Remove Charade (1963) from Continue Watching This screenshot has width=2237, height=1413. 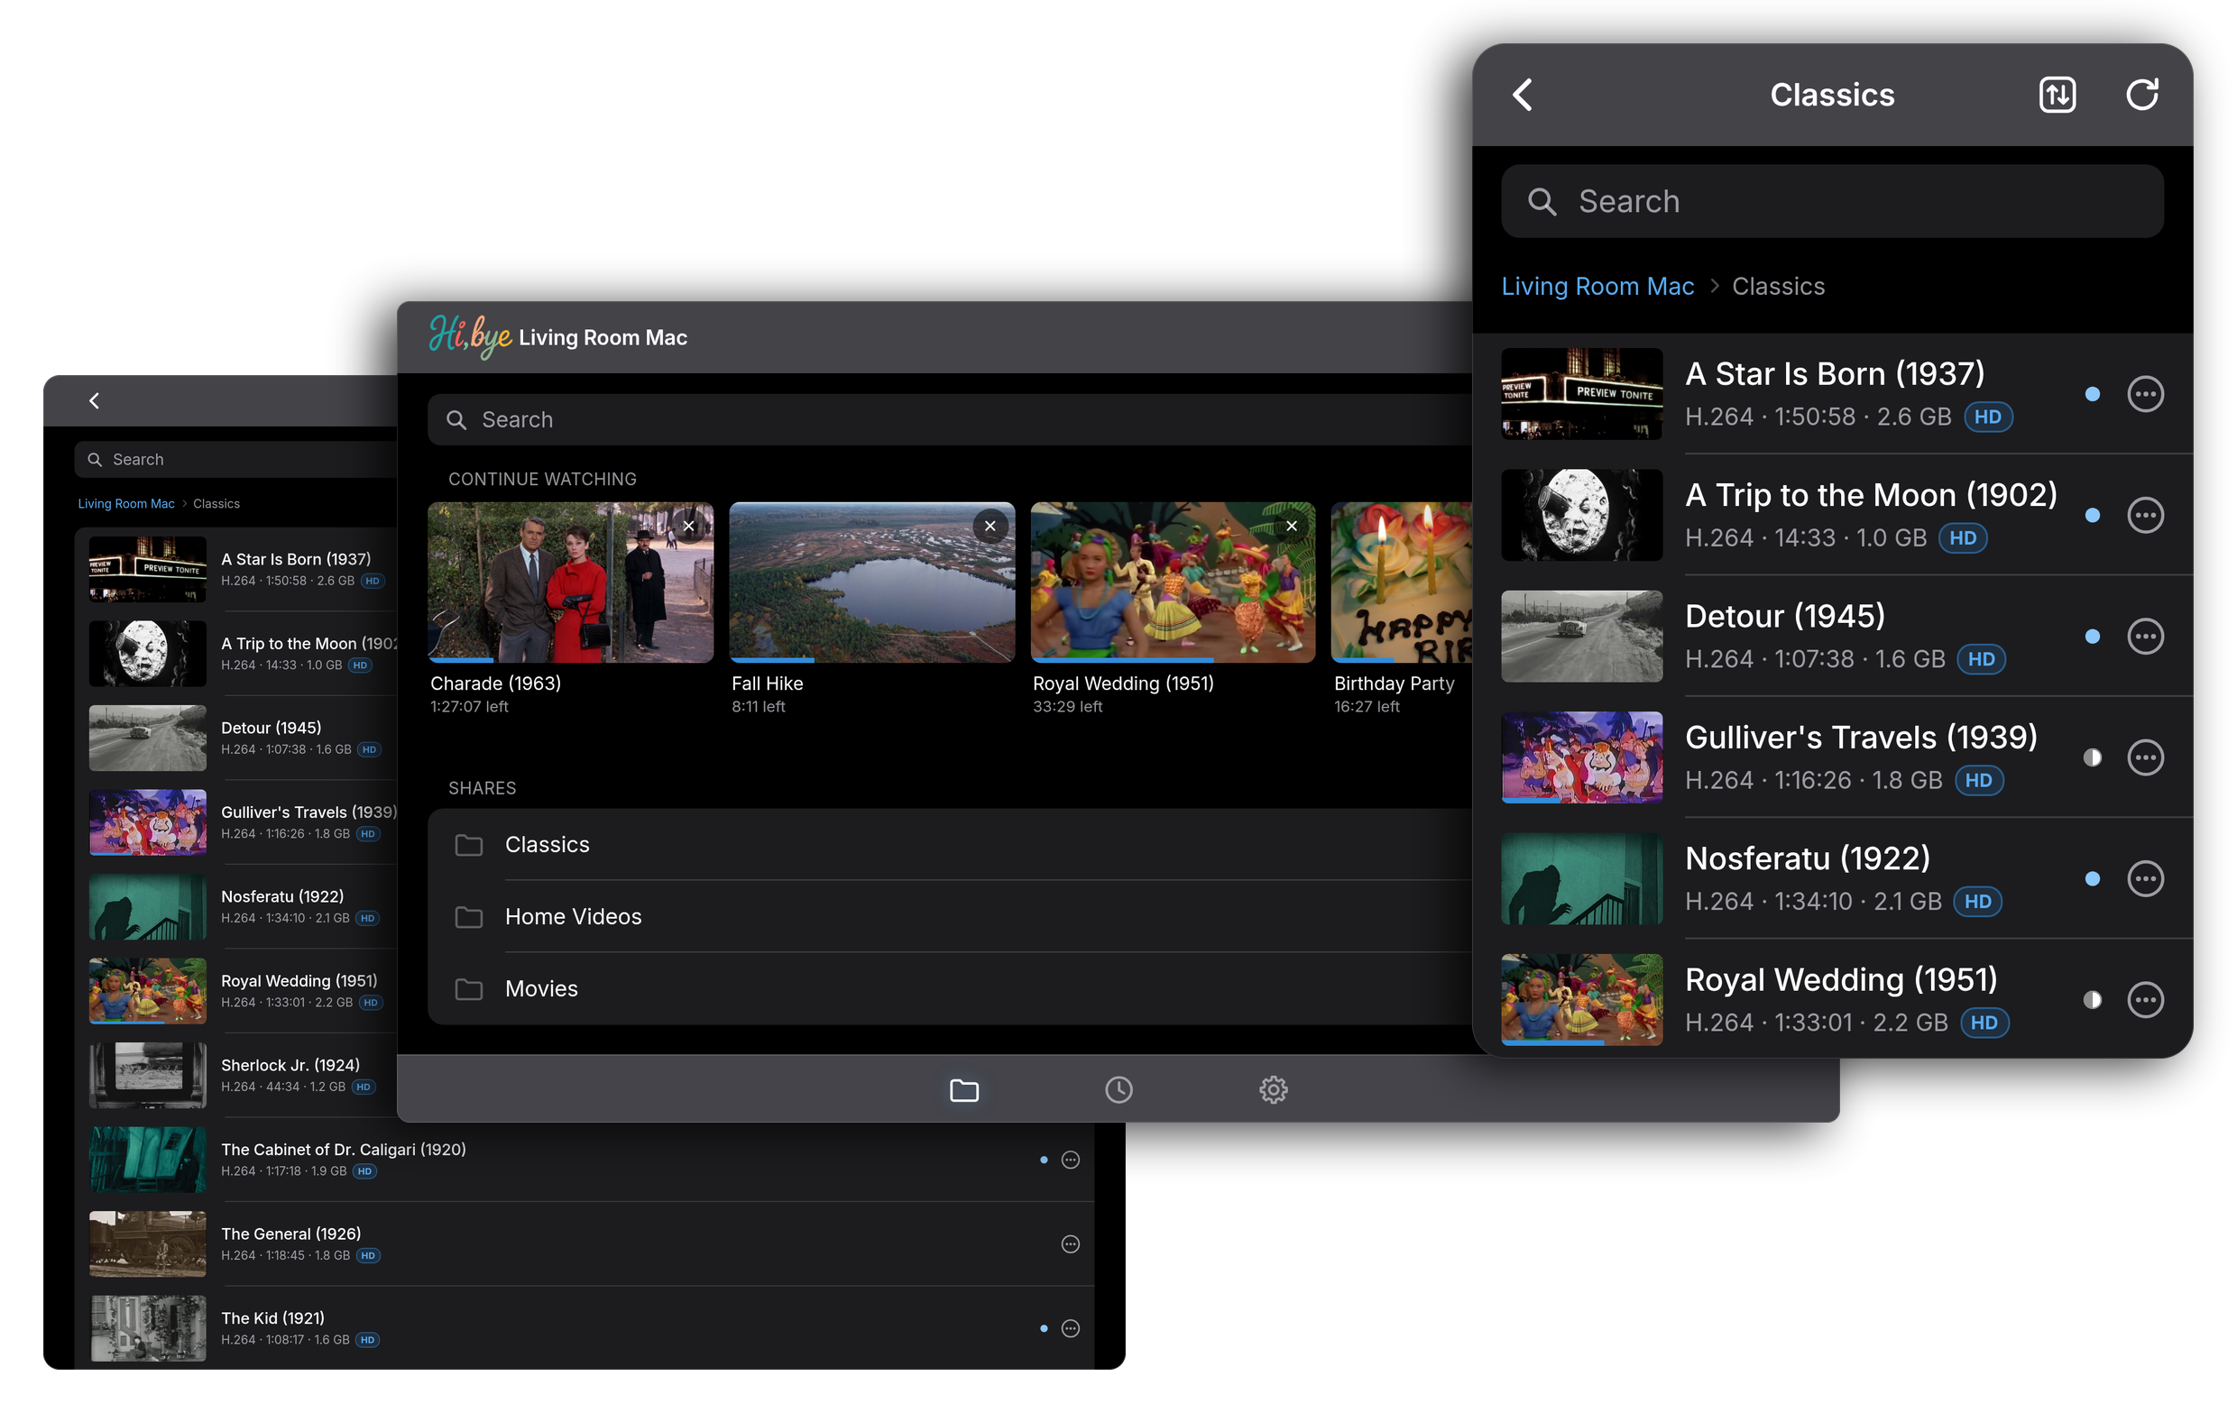[688, 527]
